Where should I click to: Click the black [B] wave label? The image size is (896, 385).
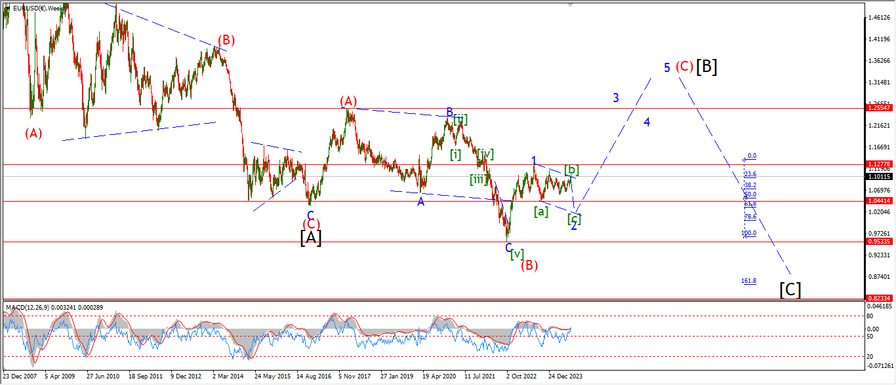click(x=706, y=67)
